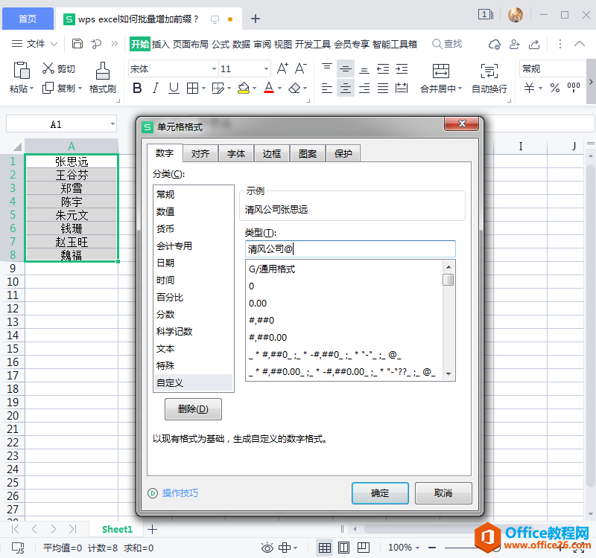The image size is (596, 558).
Task: Switch to page layout view icon
Action: (344, 548)
